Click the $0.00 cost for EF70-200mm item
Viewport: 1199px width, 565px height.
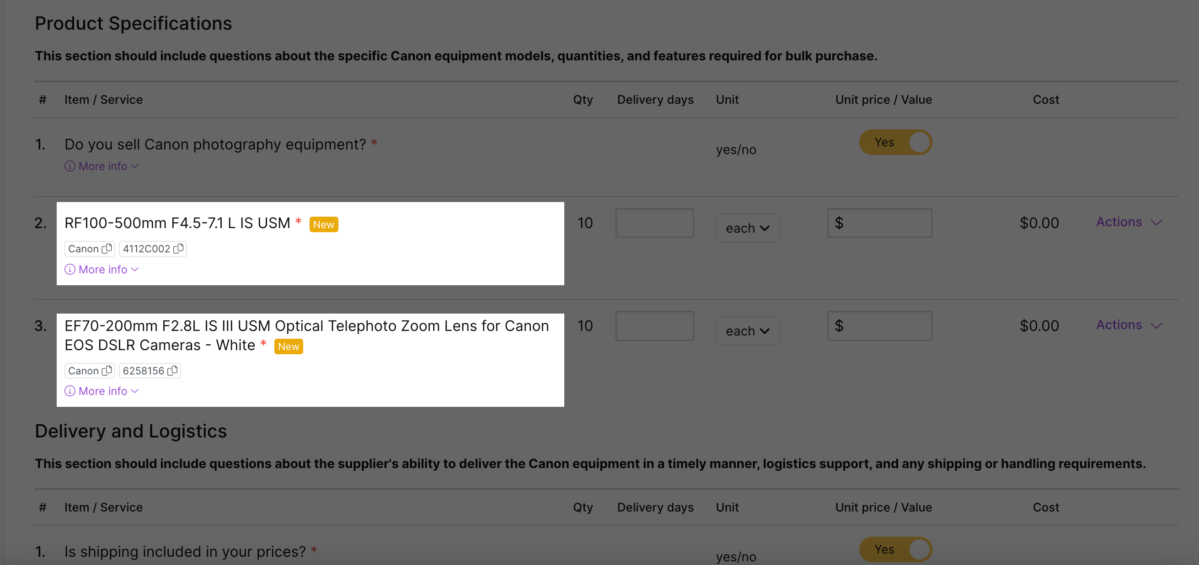(1039, 326)
